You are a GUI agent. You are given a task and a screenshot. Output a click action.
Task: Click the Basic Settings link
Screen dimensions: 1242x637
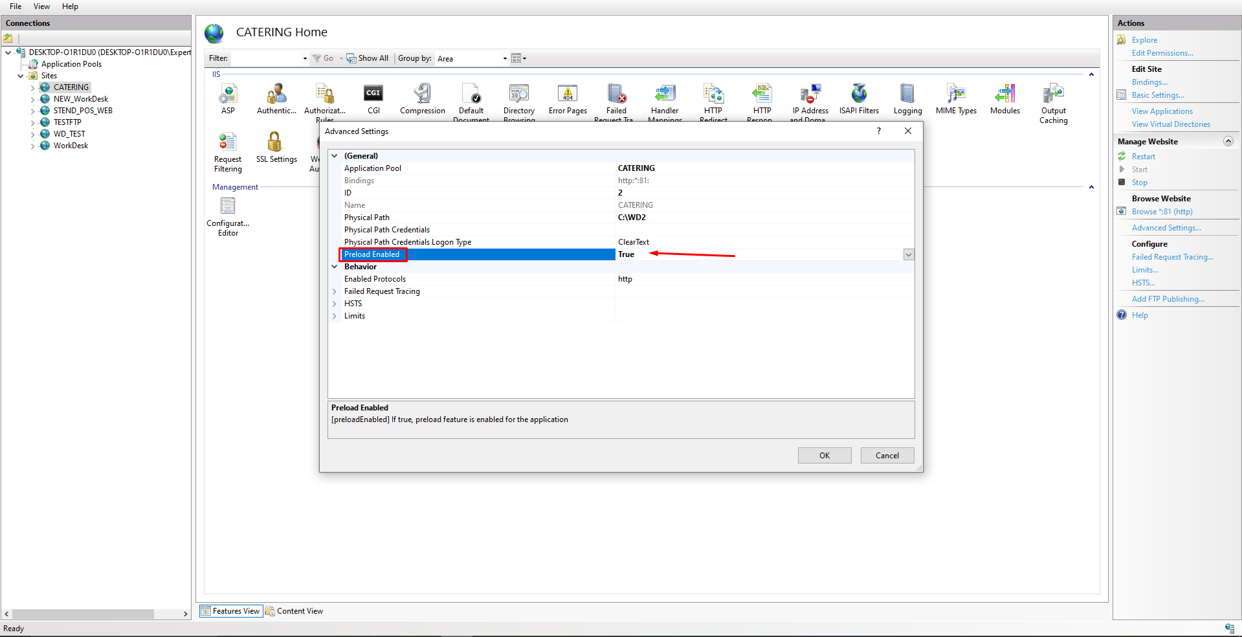1158,95
